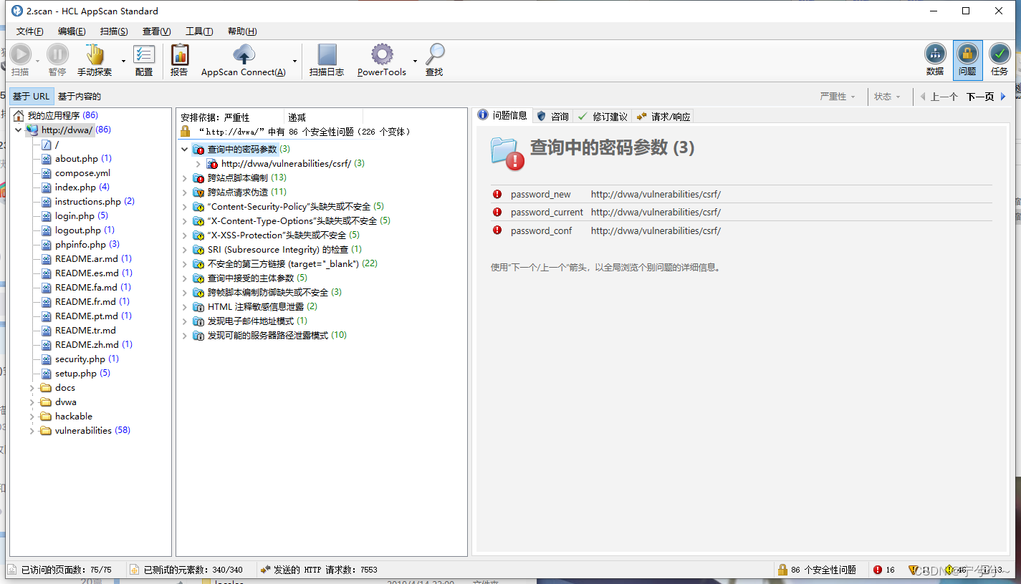1021x584 pixels.
Task: Click the 查找 magnifier icon
Action: (x=434, y=55)
